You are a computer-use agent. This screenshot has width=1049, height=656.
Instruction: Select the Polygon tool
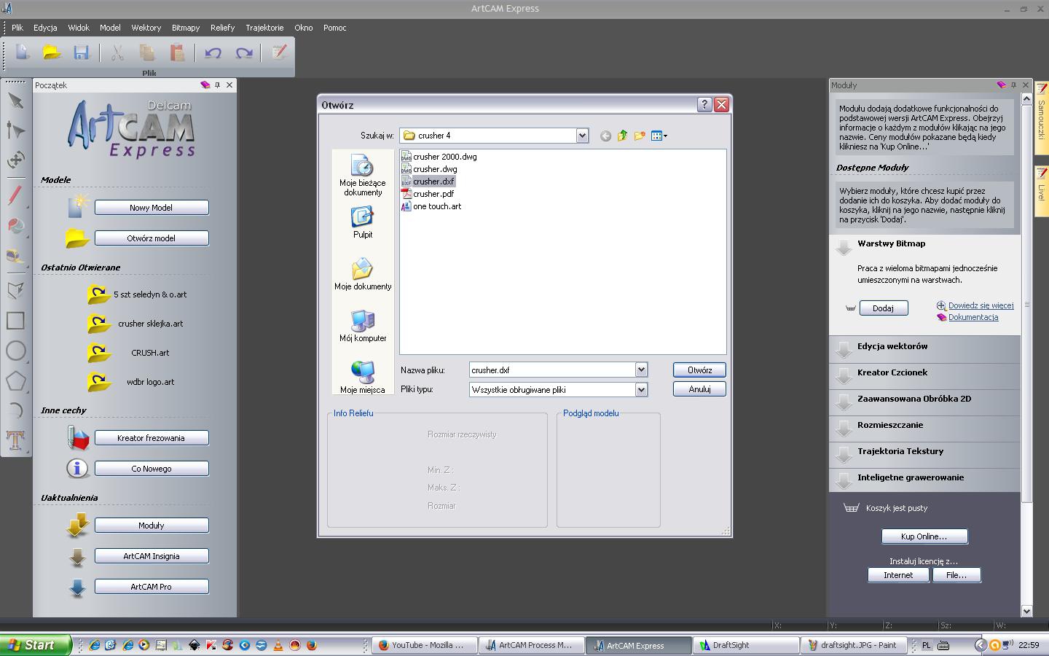(x=15, y=380)
